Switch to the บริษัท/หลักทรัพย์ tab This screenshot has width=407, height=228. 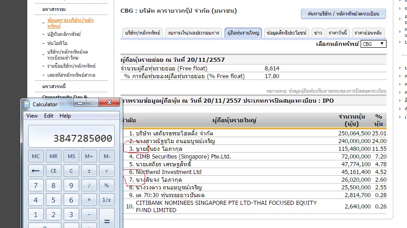pos(142,33)
